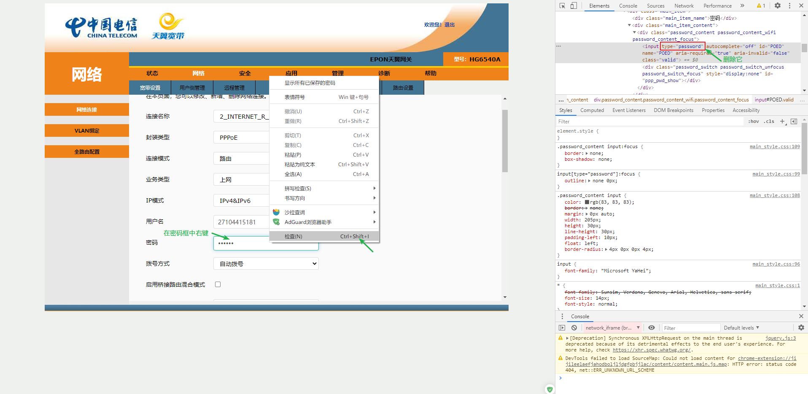808x394 pixels.
Task: Switch to the Sources tab
Action: [x=656, y=6]
